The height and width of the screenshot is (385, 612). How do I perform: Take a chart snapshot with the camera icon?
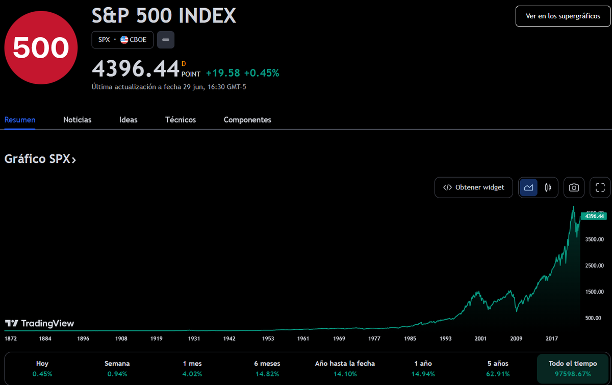[x=574, y=187]
